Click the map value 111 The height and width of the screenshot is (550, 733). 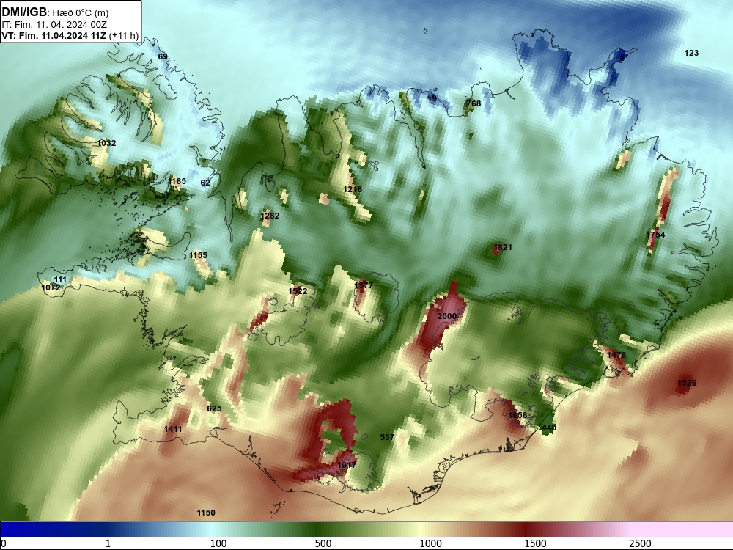coord(60,279)
